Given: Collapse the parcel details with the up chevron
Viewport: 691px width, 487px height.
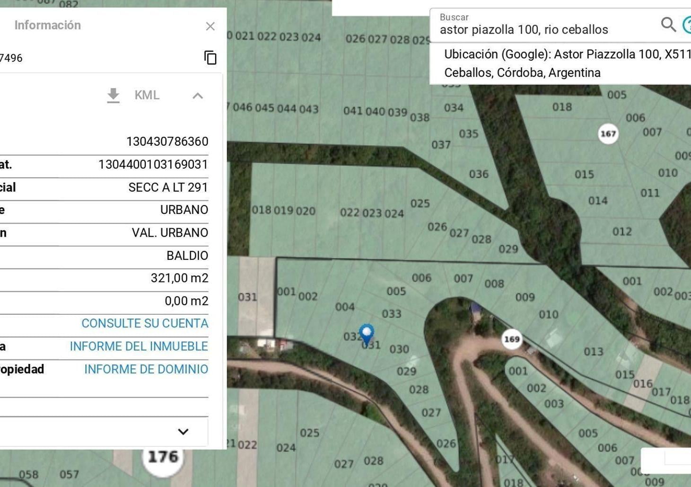Looking at the screenshot, I should pyautogui.click(x=198, y=96).
